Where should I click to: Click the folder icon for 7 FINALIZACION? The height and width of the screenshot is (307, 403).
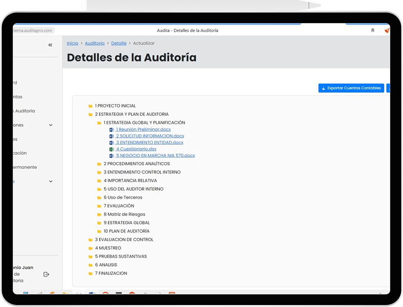(x=90, y=274)
